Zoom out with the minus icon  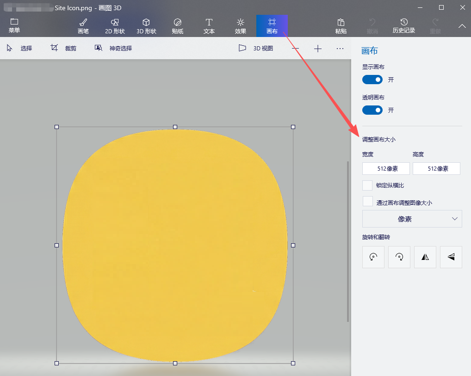click(295, 49)
